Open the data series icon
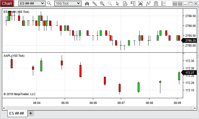This screenshot has width=199, height=119. click(125, 4)
